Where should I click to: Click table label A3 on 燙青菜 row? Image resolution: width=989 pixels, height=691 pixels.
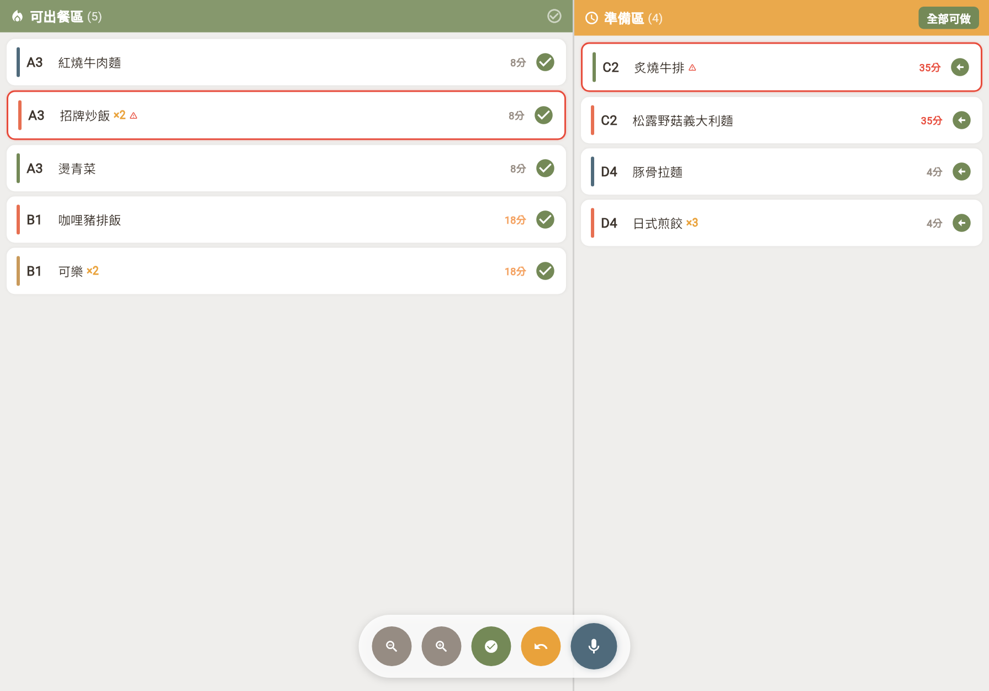(x=34, y=168)
